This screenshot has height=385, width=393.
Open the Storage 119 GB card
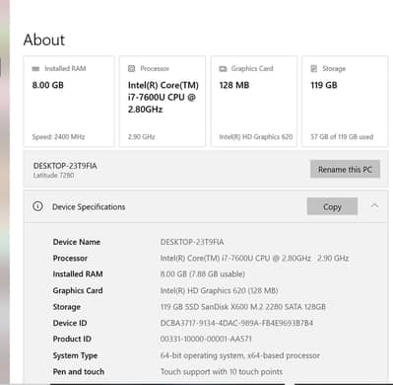[345, 101]
